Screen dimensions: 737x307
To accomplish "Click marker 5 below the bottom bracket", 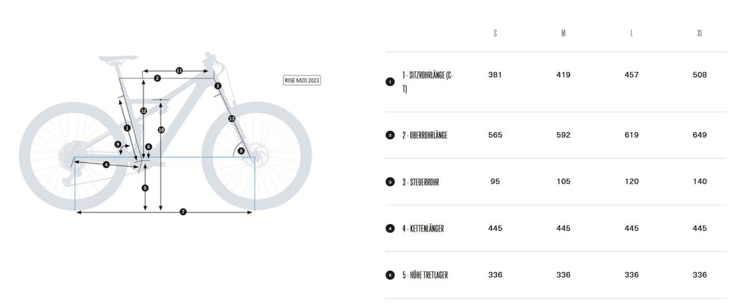I will point(145,188).
